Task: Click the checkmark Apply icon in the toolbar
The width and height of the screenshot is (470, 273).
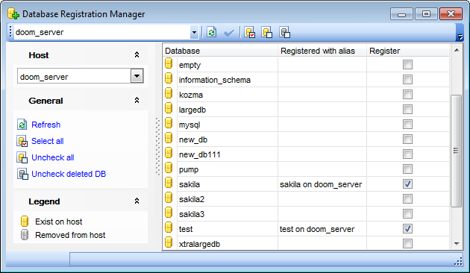Action: pos(229,32)
